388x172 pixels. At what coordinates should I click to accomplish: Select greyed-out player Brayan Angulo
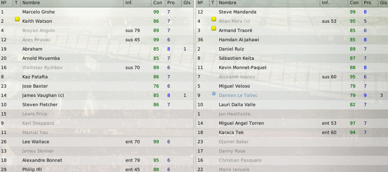(x=39, y=30)
